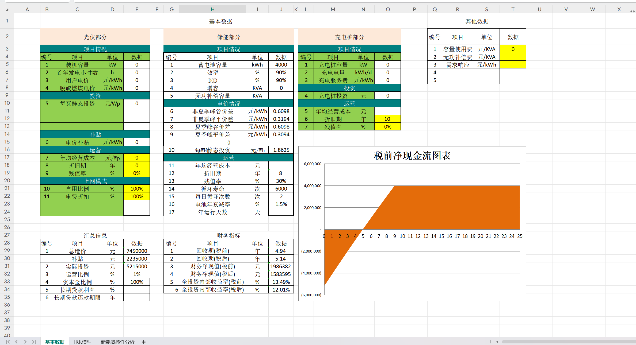The width and height of the screenshot is (636, 345).
Task: Select the row 16 header
Action: [7, 150]
